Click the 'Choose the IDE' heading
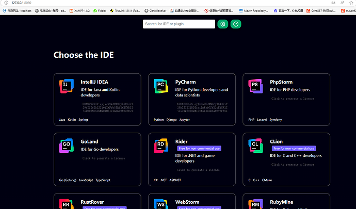 pyautogui.click(x=84, y=55)
